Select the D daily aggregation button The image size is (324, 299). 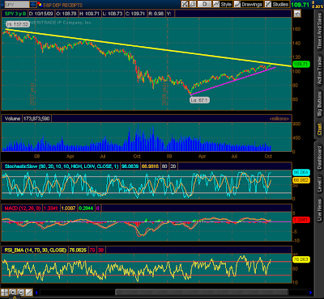click(x=205, y=4)
